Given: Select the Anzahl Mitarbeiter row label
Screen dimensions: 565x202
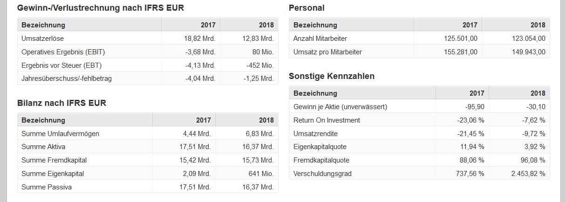Looking at the screenshot, I should 320,39.
